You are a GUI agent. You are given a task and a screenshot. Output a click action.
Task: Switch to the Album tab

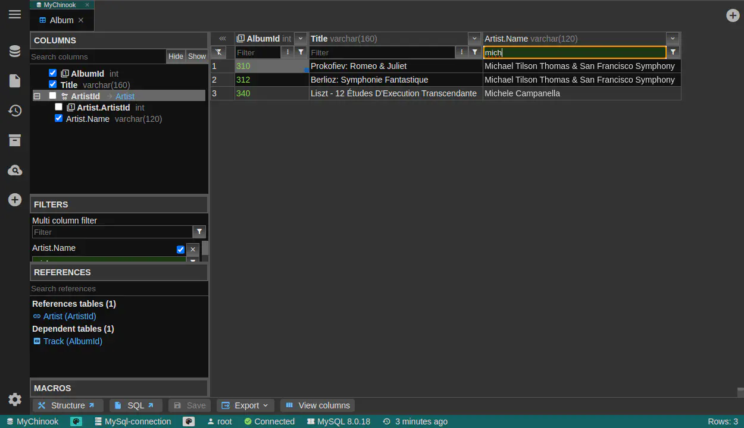pos(61,20)
